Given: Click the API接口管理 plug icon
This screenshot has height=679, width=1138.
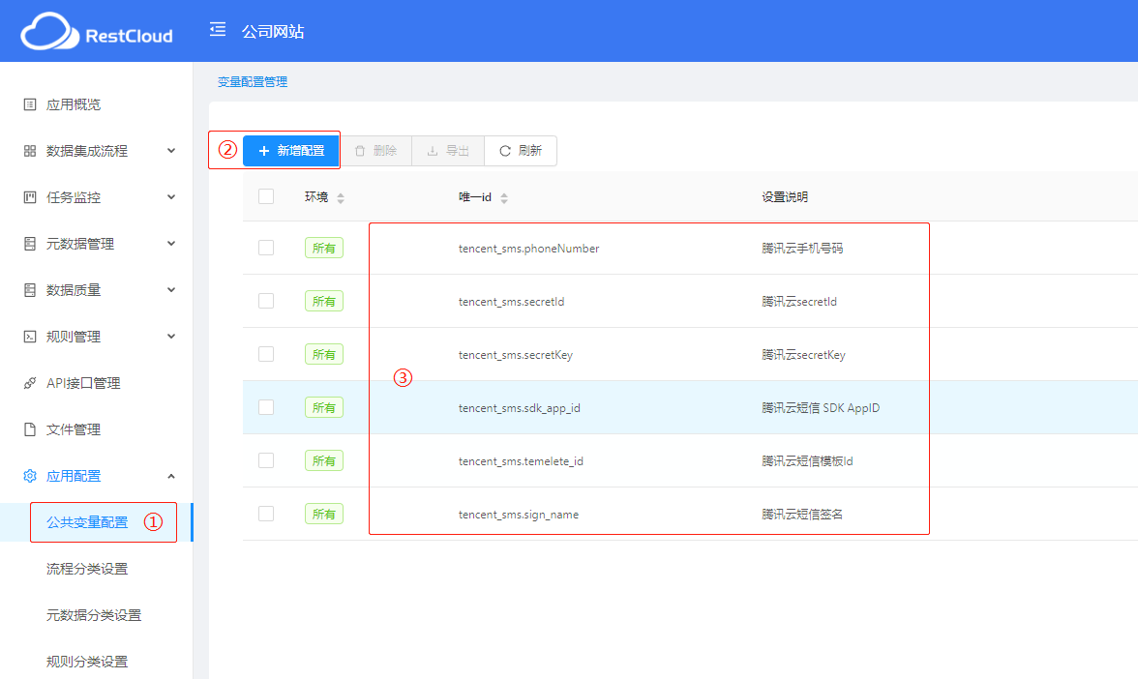Looking at the screenshot, I should (30, 383).
